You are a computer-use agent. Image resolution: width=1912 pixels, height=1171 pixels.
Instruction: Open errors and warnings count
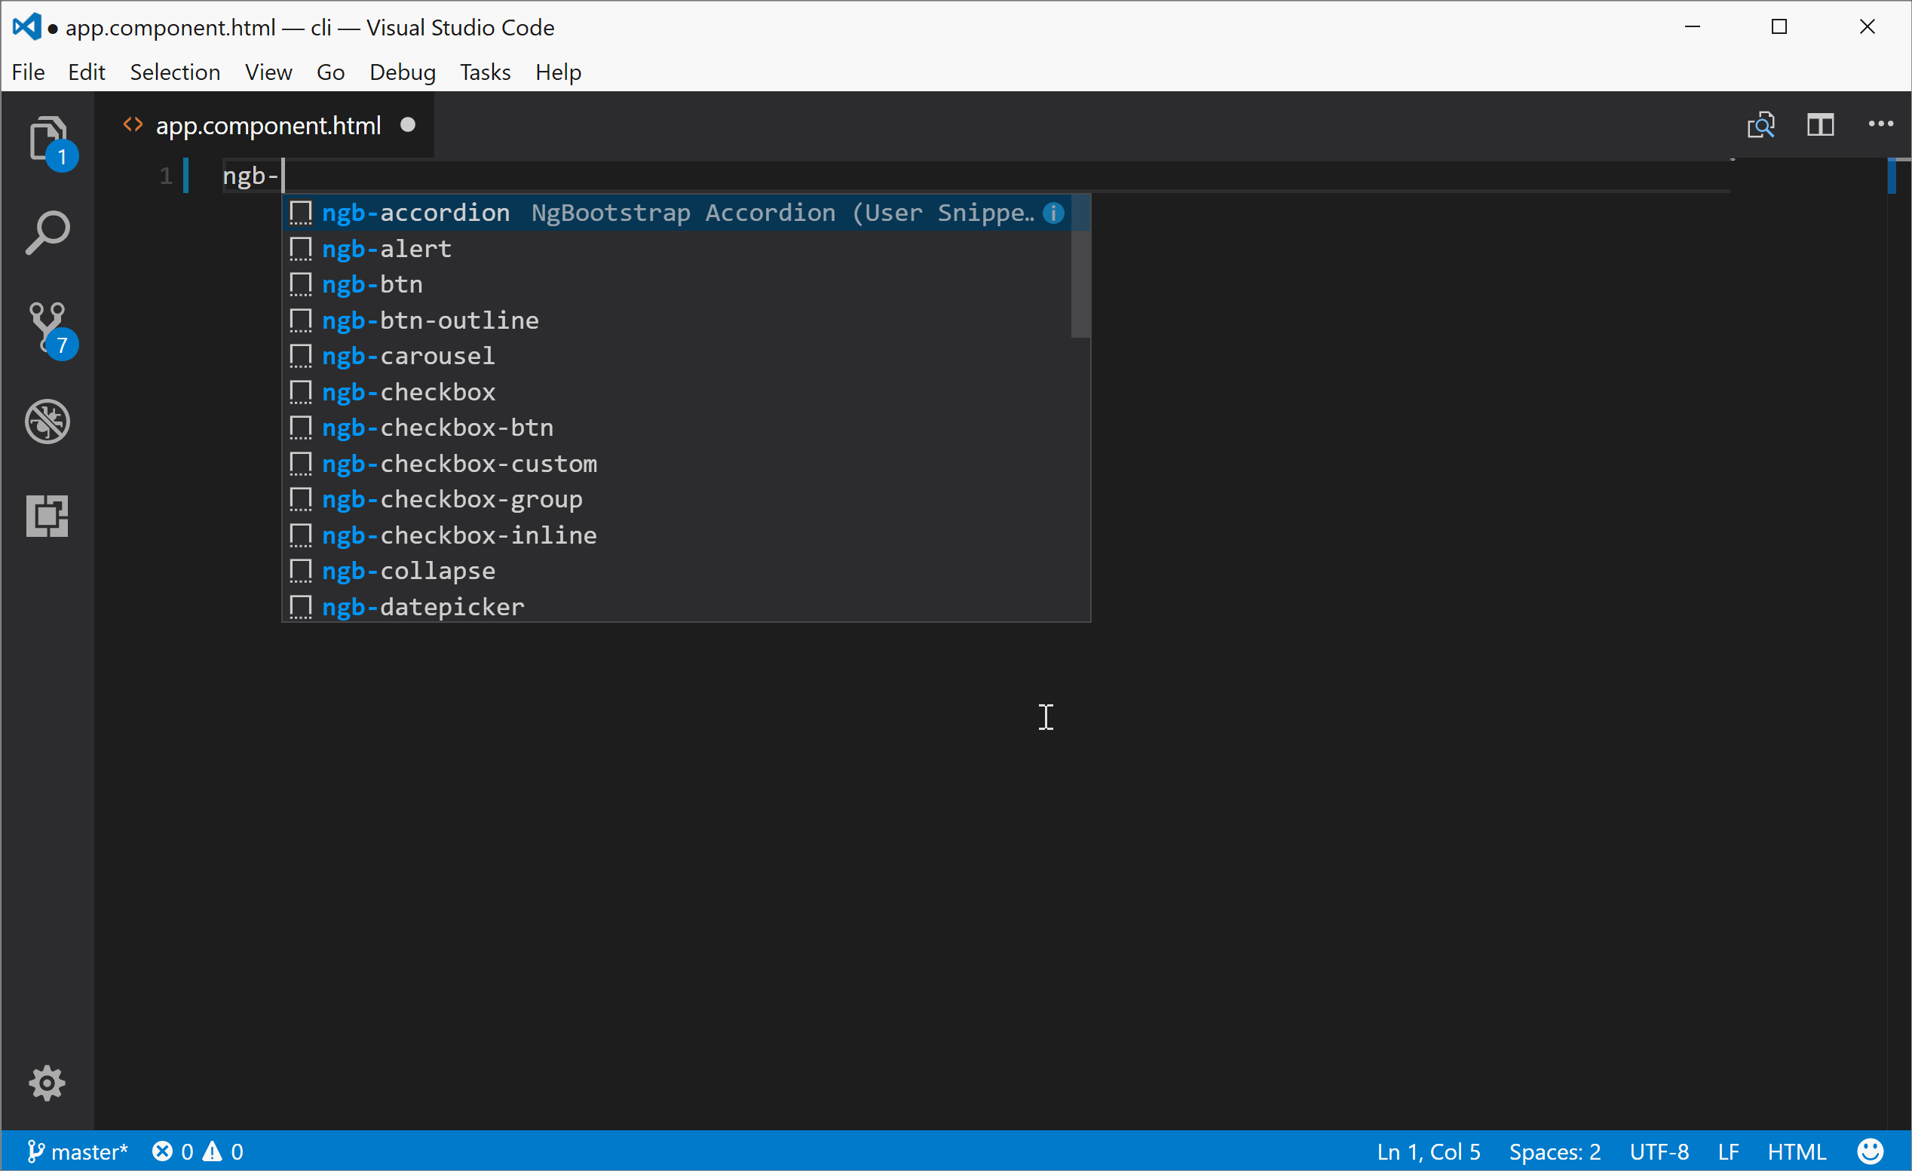coord(198,1151)
